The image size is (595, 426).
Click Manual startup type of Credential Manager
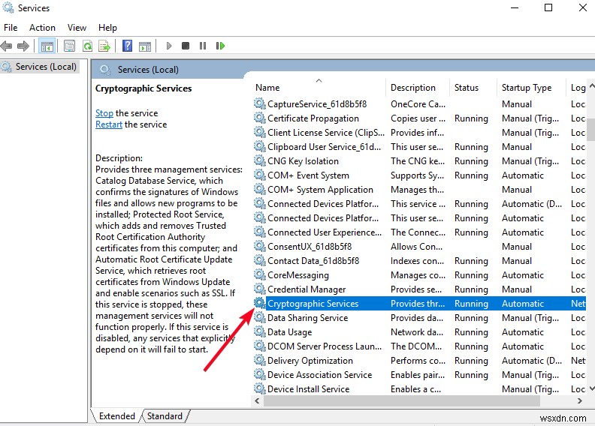pyautogui.click(x=516, y=289)
